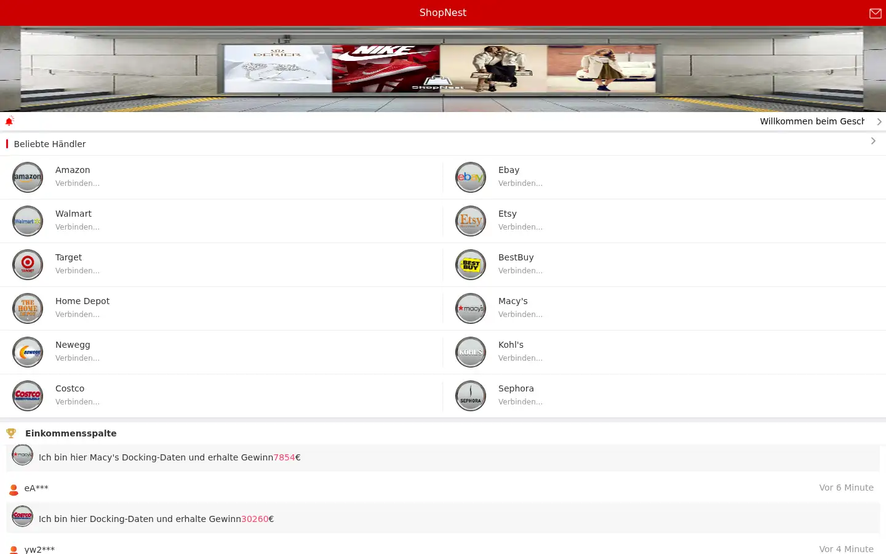Select the Walmart logo icon
This screenshot has width=886, height=554.
coord(28,221)
